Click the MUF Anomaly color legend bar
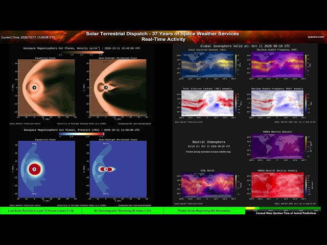The width and height of the screenshot is (327, 245). 306,103
